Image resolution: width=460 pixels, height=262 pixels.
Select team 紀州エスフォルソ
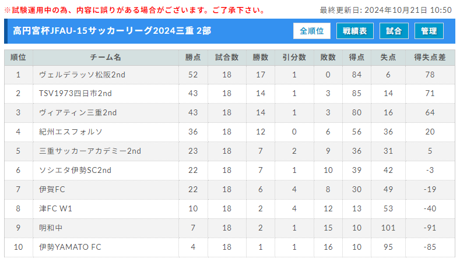[x=71, y=132]
